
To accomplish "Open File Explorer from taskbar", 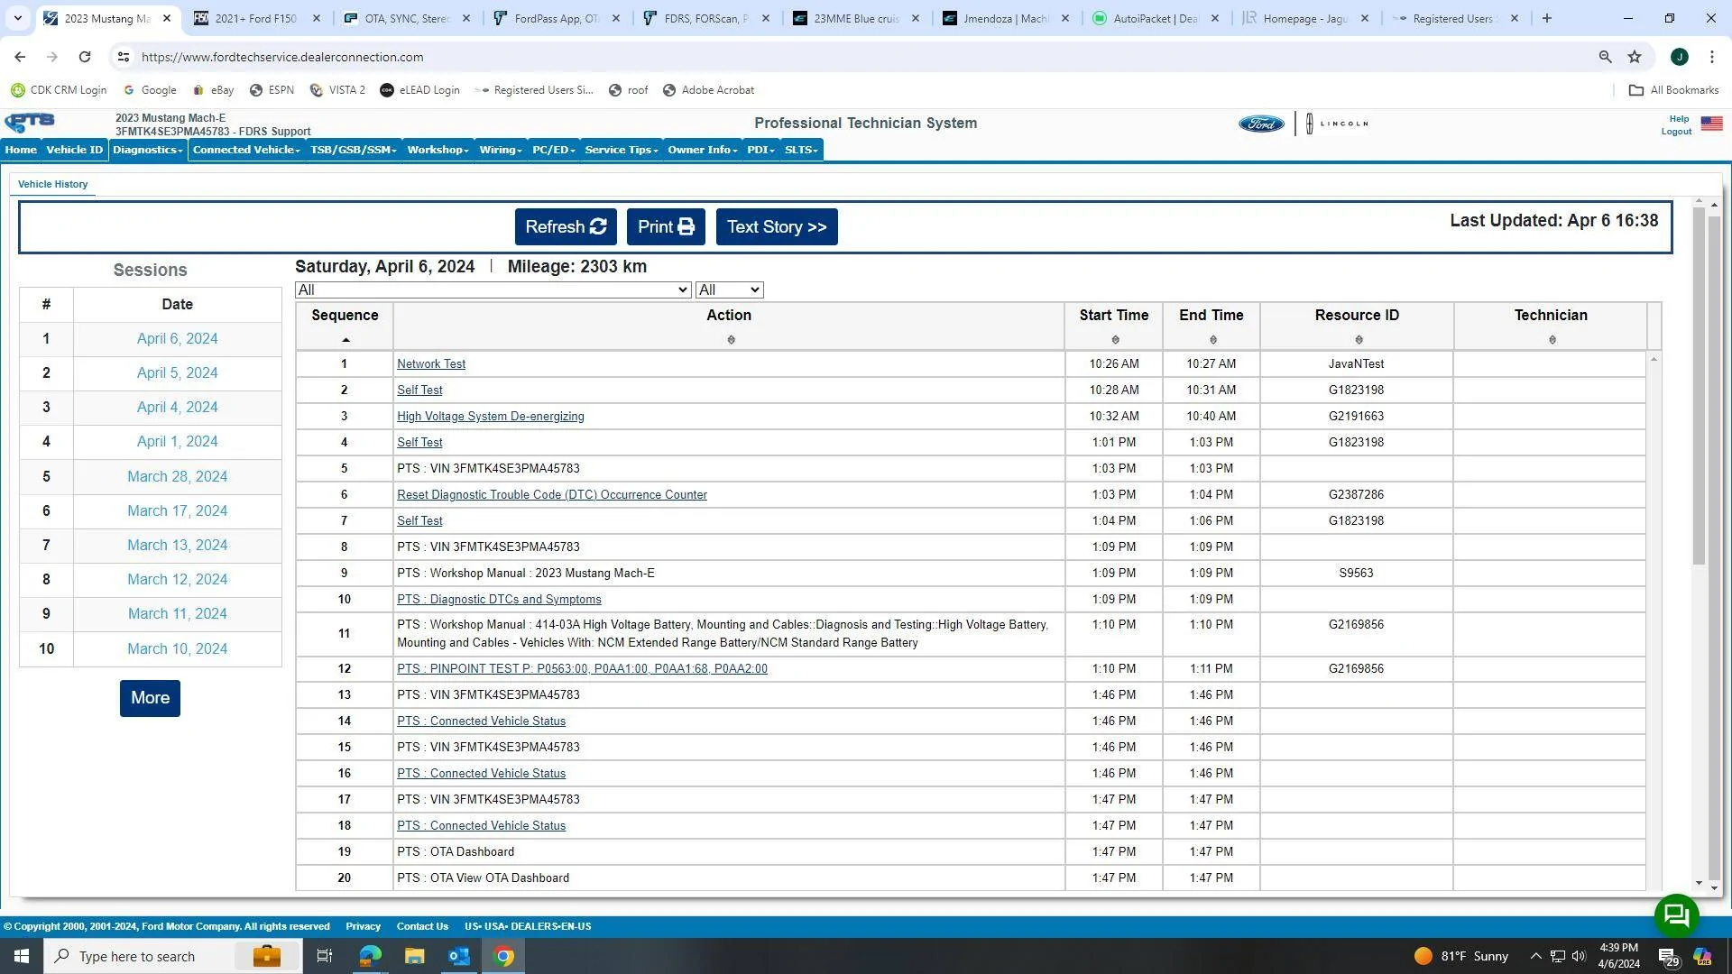I will (x=414, y=956).
